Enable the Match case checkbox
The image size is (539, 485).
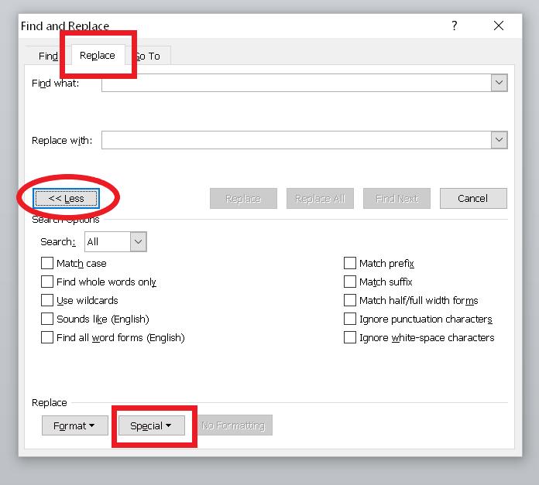(x=48, y=264)
